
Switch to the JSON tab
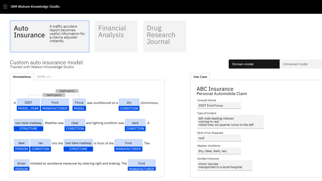coord(44,77)
